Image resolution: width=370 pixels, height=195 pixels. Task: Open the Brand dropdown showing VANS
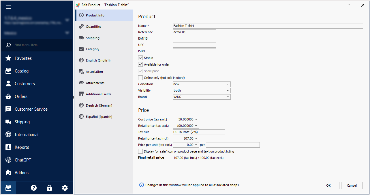click(202, 97)
